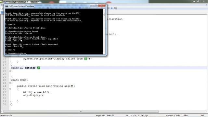Click the System.out.println statement on line 15
This screenshot has height=117, width=208.
(x=58, y=58)
